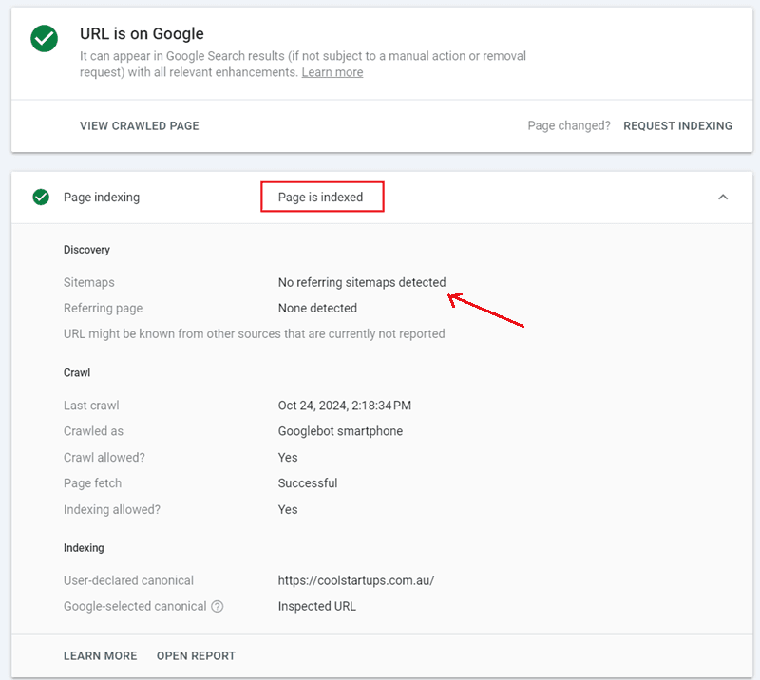
Task: Click REQUEST INDEXING
Action: tap(677, 125)
